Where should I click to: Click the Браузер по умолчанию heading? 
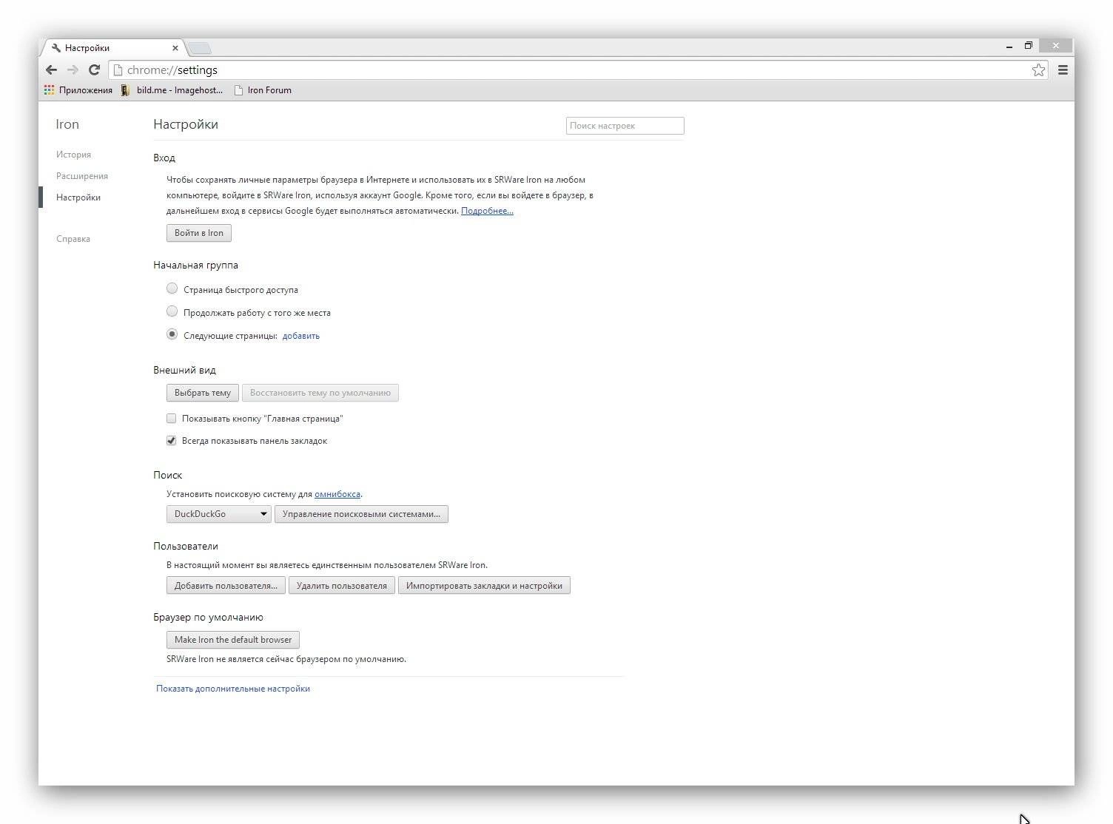[x=209, y=617]
